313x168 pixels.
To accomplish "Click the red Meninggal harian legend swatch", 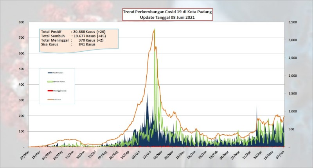I will 50,91.
